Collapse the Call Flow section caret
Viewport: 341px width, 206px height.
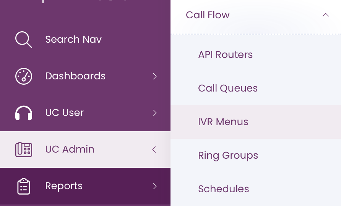pyautogui.click(x=326, y=15)
